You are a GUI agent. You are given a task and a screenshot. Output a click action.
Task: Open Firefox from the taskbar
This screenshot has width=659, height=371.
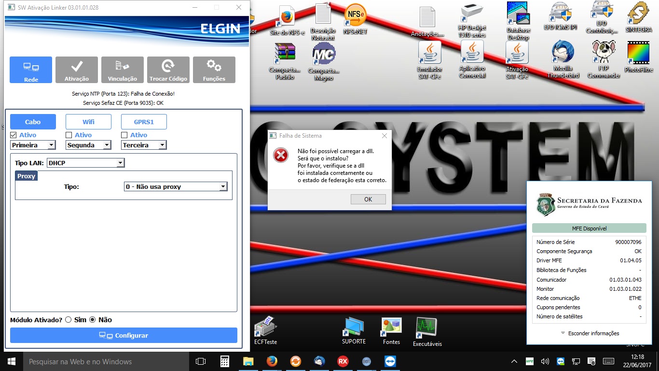coord(272,361)
